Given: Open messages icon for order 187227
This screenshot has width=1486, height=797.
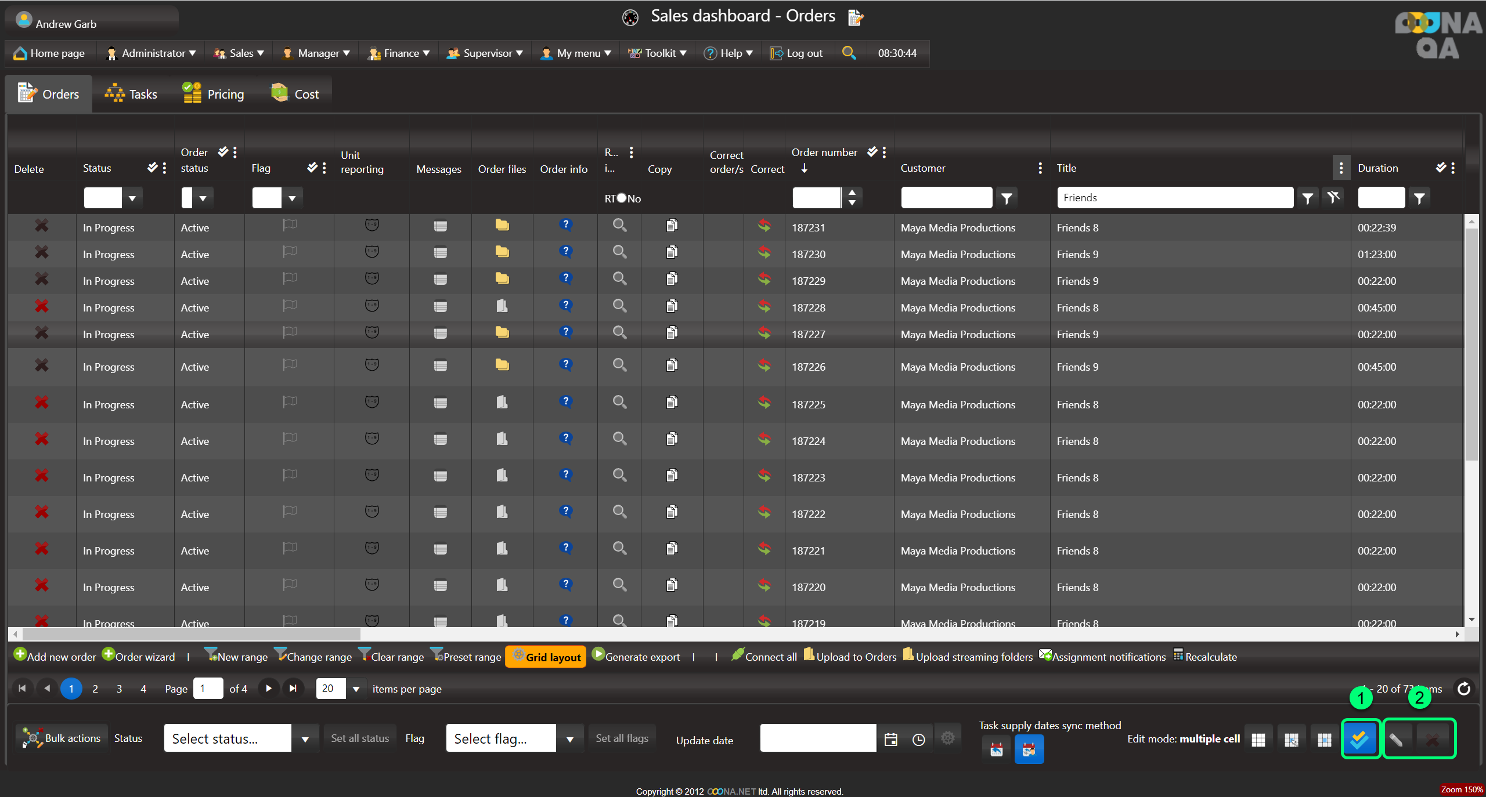Looking at the screenshot, I should point(441,334).
